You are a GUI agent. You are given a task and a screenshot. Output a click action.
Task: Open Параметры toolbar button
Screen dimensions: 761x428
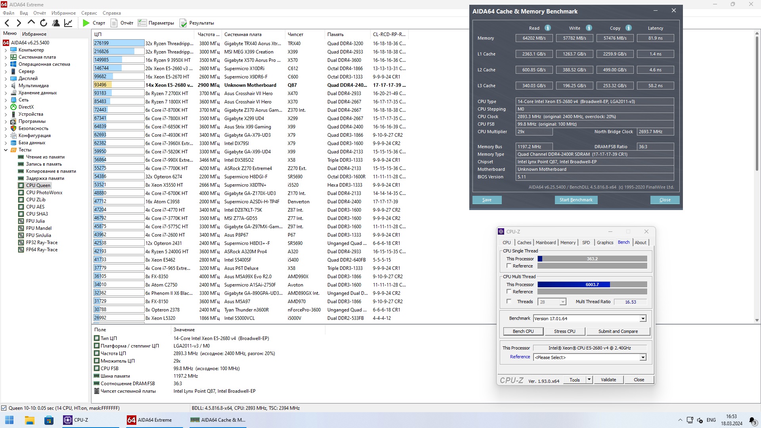(x=156, y=23)
